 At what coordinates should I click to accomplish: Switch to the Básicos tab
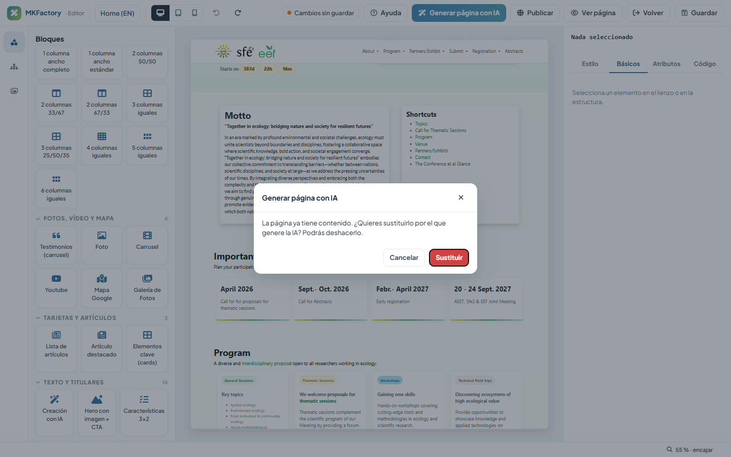(628, 64)
